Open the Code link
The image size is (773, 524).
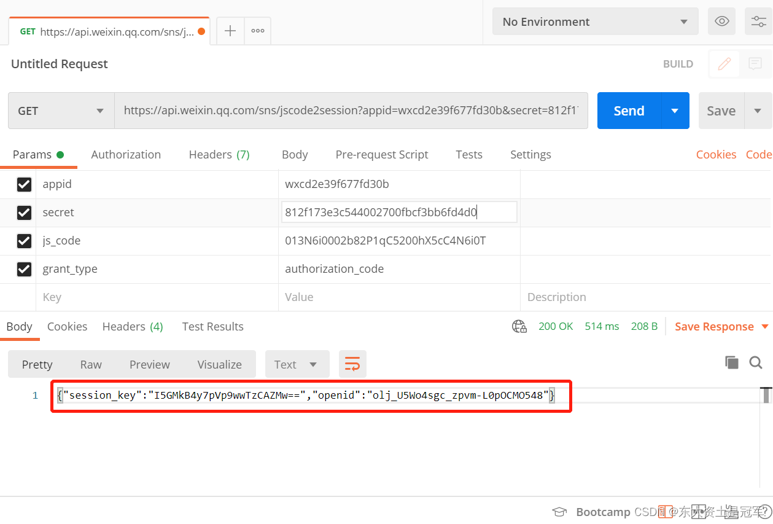click(x=759, y=155)
